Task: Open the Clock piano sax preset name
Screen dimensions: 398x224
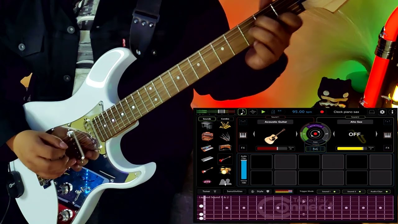Action: pos(346,112)
